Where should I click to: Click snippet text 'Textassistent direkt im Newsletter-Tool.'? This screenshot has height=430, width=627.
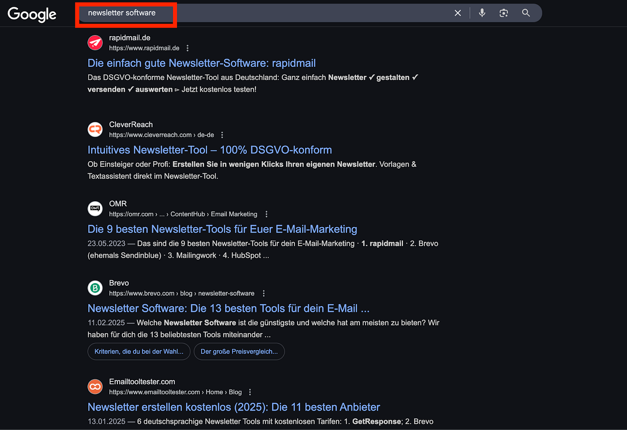(153, 176)
